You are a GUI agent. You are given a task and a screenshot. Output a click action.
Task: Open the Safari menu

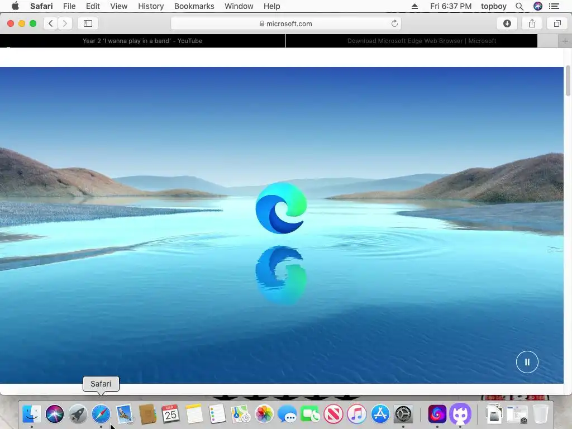(x=41, y=6)
